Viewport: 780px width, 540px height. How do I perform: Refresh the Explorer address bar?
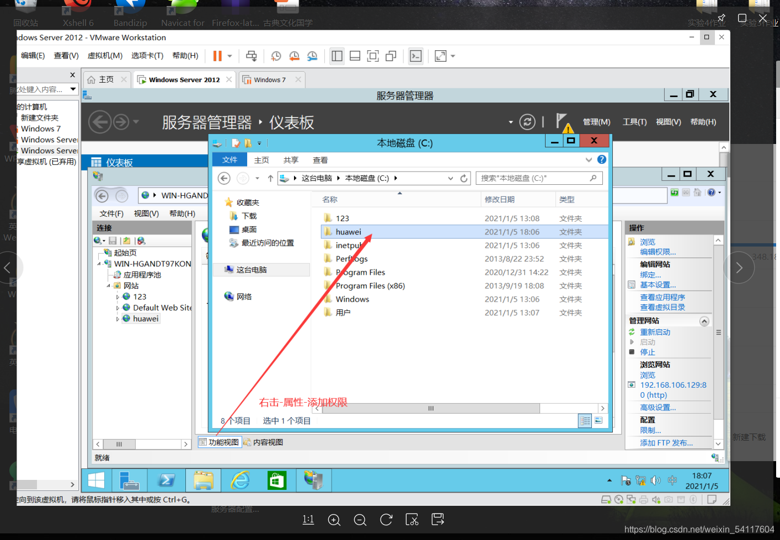pyautogui.click(x=464, y=178)
